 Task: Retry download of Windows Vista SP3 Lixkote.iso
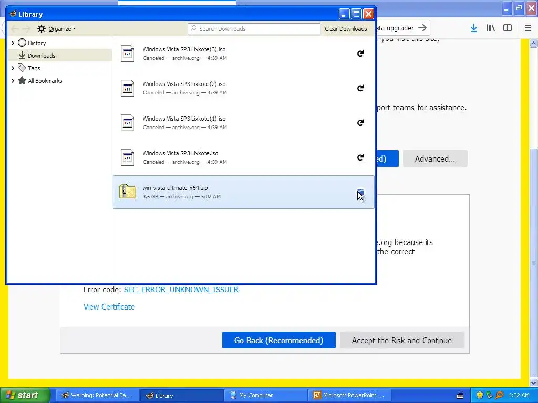coord(360,157)
